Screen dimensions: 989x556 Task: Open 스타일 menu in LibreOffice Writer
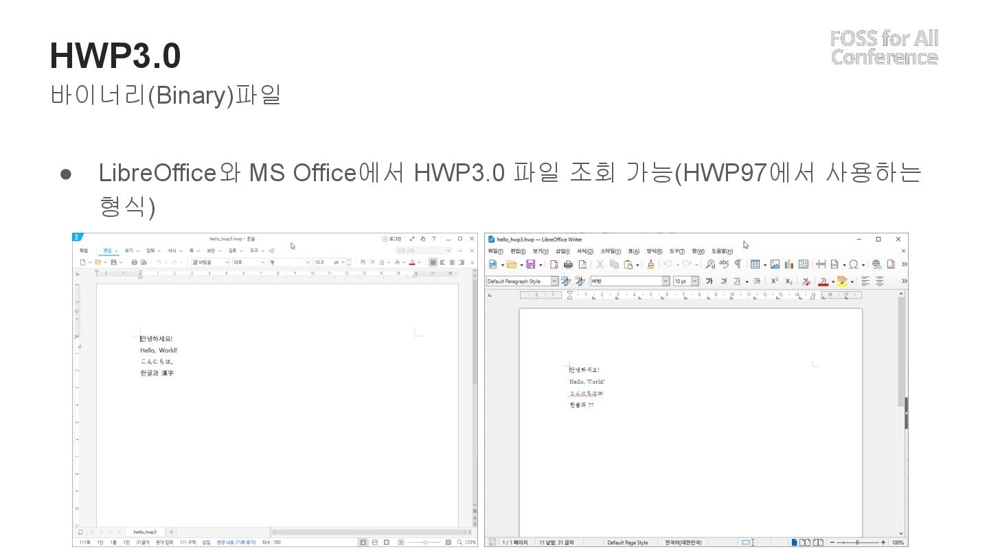click(611, 251)
